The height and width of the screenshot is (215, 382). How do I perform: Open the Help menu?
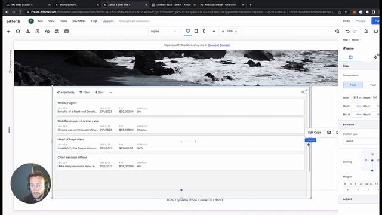click(x=94, y=21)
